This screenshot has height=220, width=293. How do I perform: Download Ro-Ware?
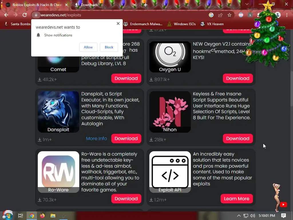126,199
